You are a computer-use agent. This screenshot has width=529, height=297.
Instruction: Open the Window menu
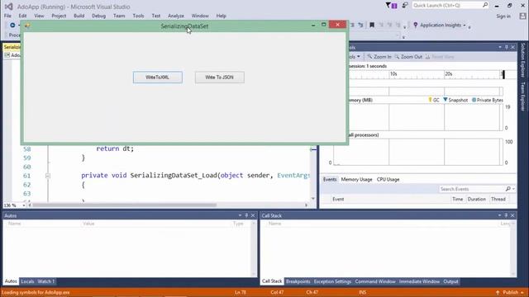(200, 16)
